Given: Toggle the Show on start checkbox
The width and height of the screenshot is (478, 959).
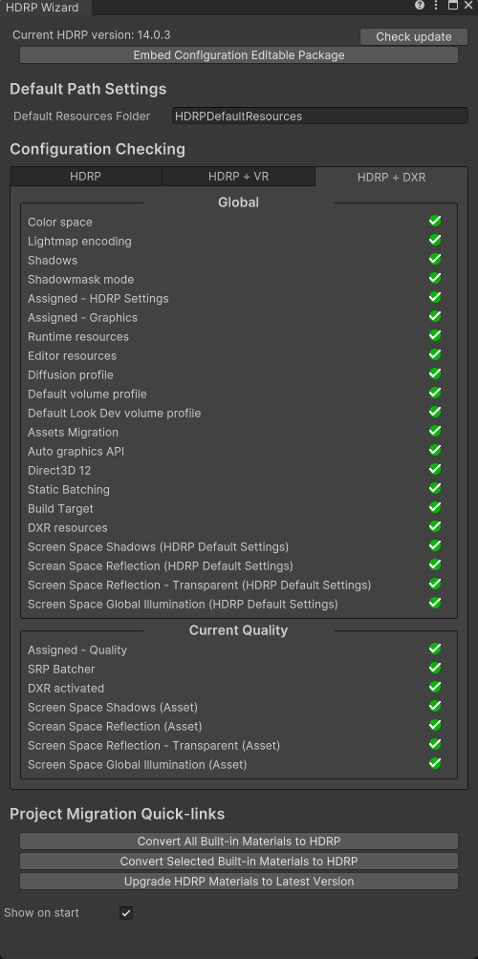Looking at the screenshot, I should (126, 913).
